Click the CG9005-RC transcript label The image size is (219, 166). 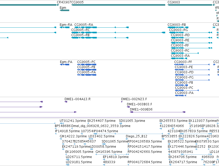(x=81, y=30)
